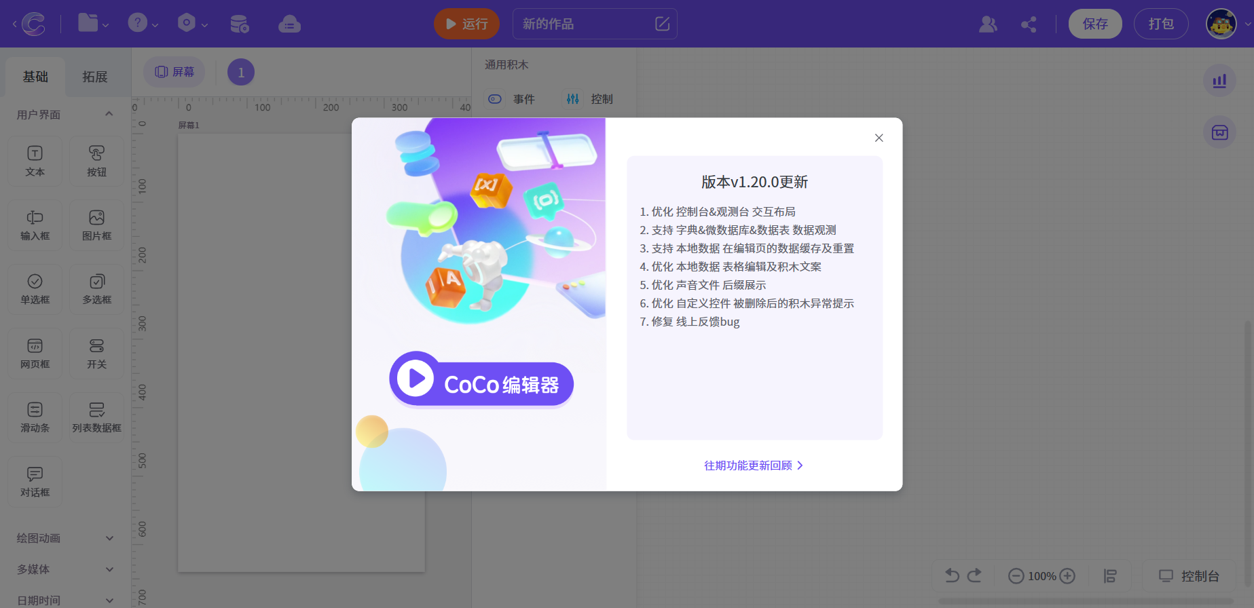Save the project with 保存
The image size is (1254, 608).
pyautogui.click(x=1095, y=24)
